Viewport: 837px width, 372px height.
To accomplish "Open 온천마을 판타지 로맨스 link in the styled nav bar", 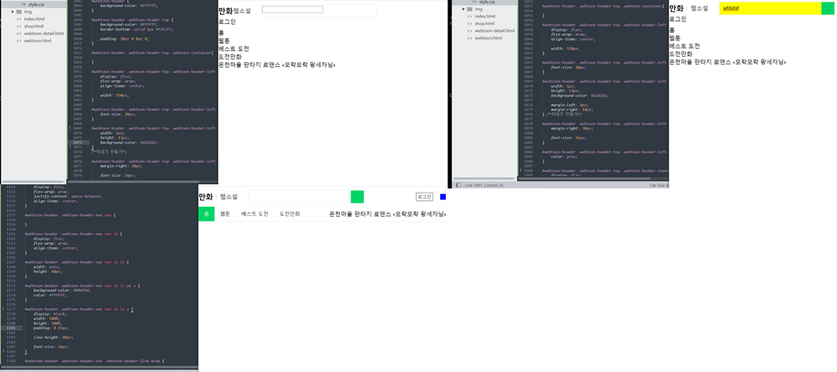I will [388, 214].
